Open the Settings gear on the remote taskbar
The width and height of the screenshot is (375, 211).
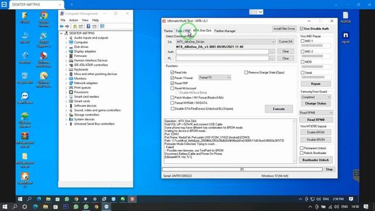tap(95, 199)
